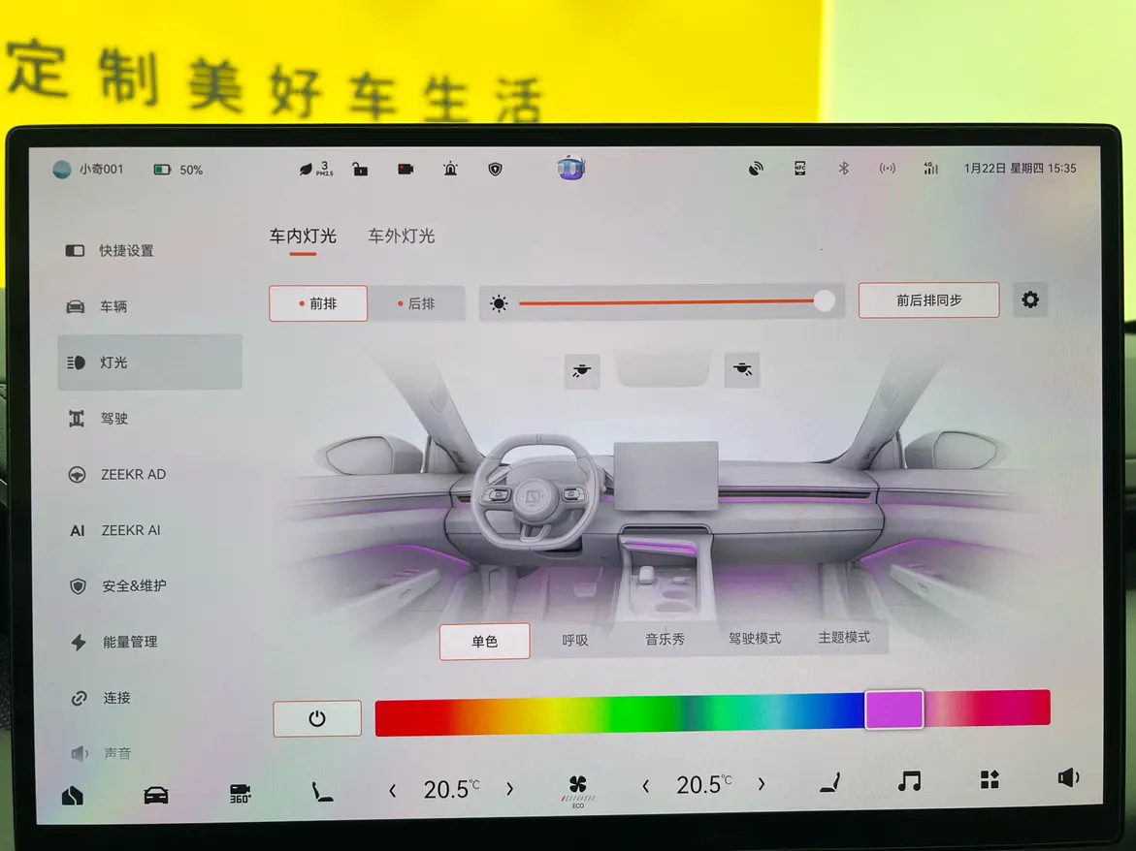
Task: Tap the left reading light icon
Action: point(582,370)
